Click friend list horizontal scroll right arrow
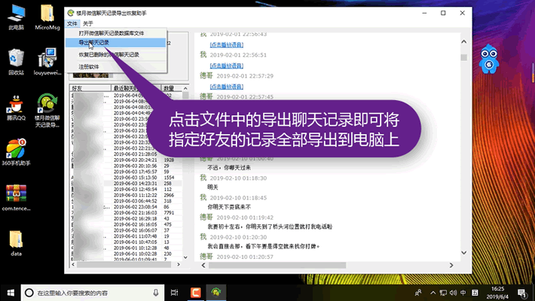This screenshot has width=535, height=301. (x=179, y=265)
